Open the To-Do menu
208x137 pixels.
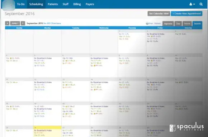click(21, 4)
